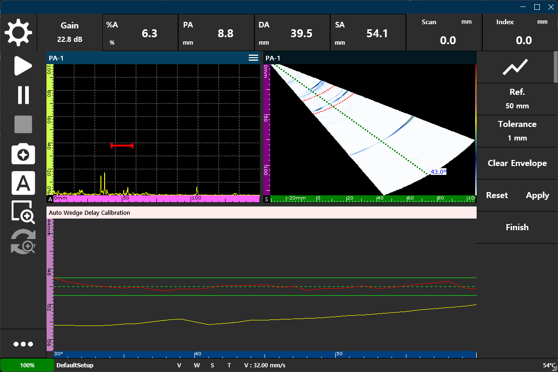Click the 43.0° angle cursor label

[438, 172]
